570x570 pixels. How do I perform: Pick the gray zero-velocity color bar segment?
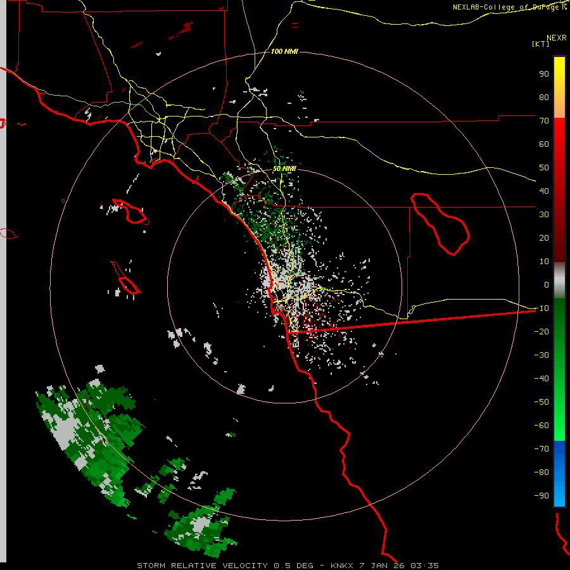pyautogui.click(x=559, y=280)
